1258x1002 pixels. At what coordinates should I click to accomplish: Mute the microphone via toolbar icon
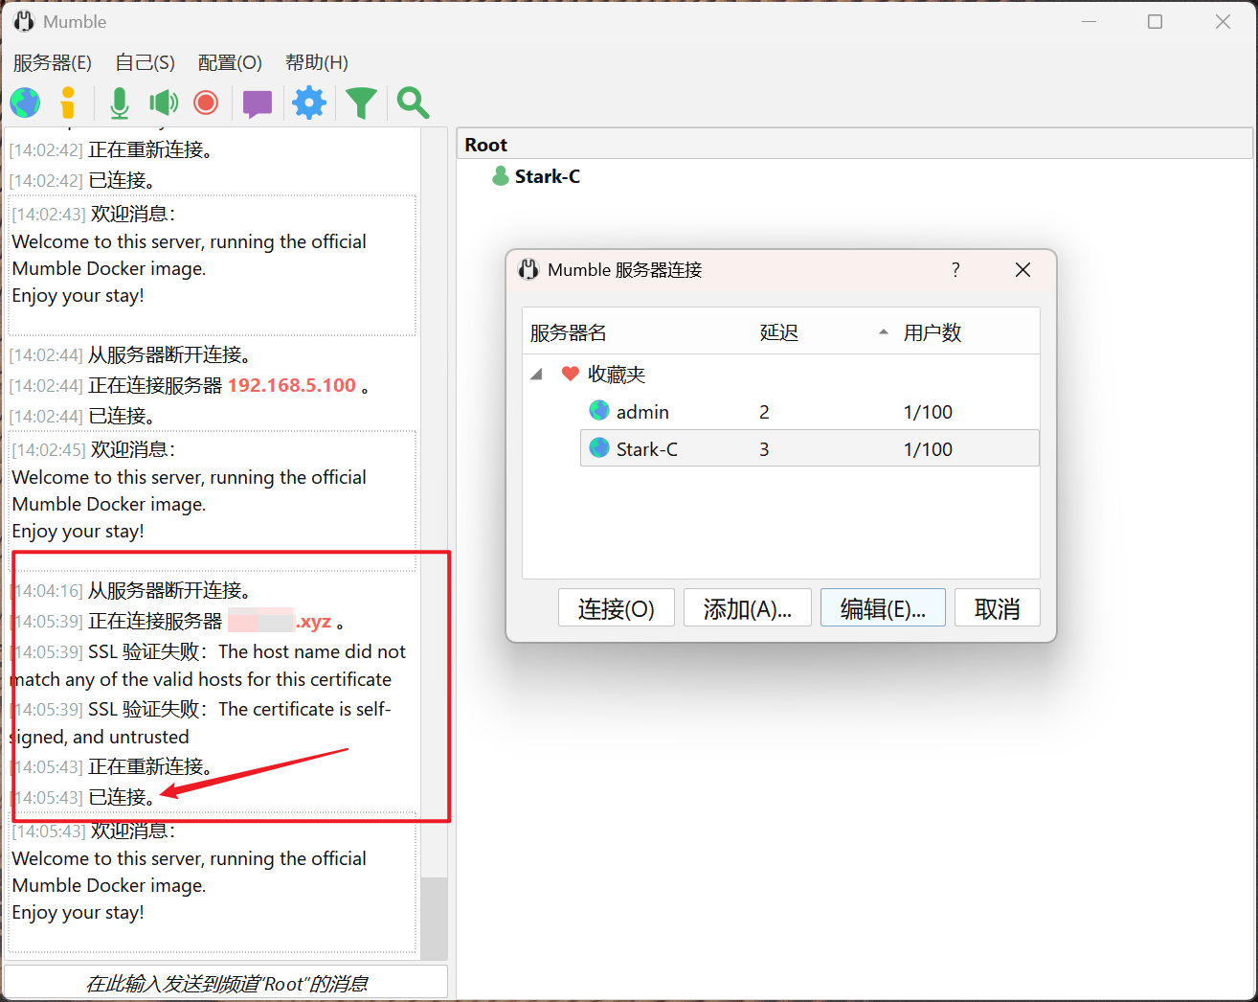click(x=119, y=102)
